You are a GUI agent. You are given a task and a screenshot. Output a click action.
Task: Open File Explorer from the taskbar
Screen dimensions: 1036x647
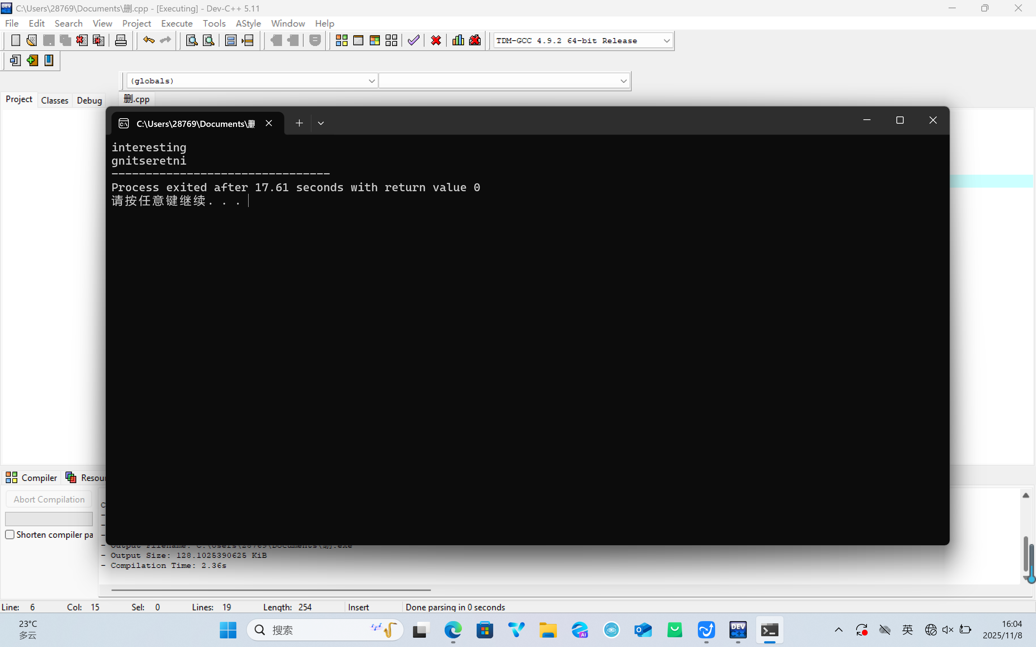pos(548,630)
